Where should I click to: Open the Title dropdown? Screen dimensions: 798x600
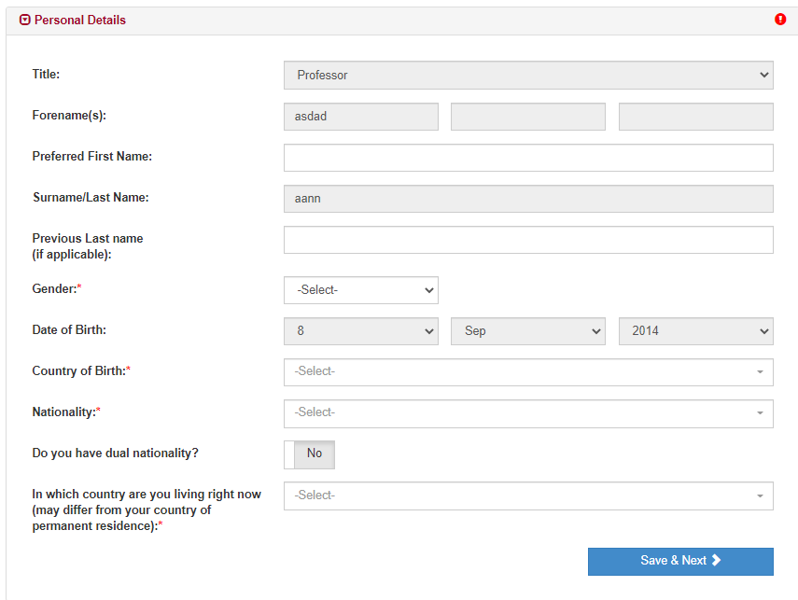[x=528, y=76]
